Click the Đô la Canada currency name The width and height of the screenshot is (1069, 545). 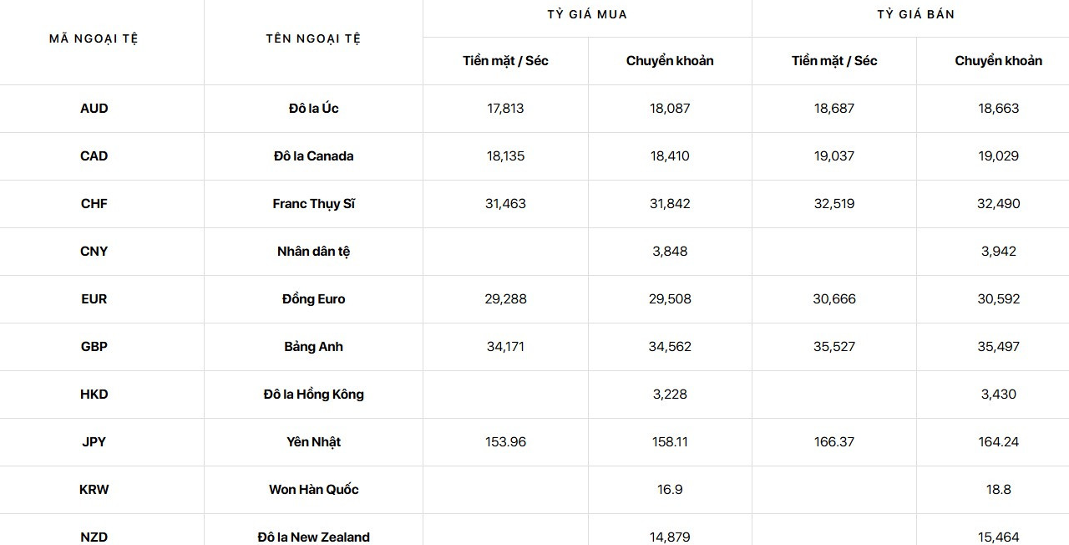pyautogui.click(x=313, y=155)
